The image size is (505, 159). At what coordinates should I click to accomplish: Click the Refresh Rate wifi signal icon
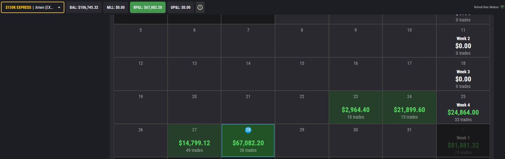502,7
